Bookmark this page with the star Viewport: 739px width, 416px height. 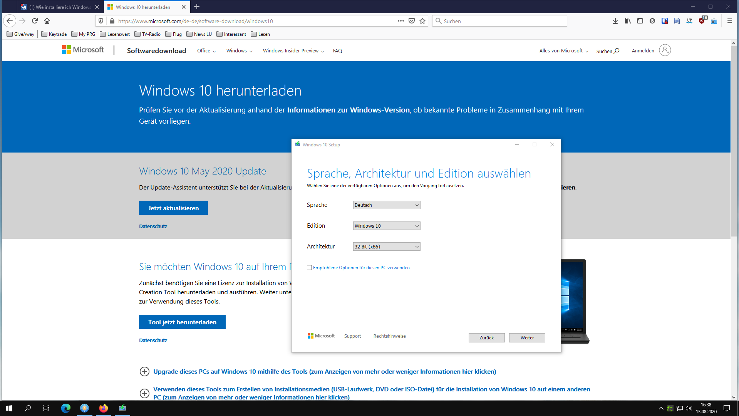[422, 21]
